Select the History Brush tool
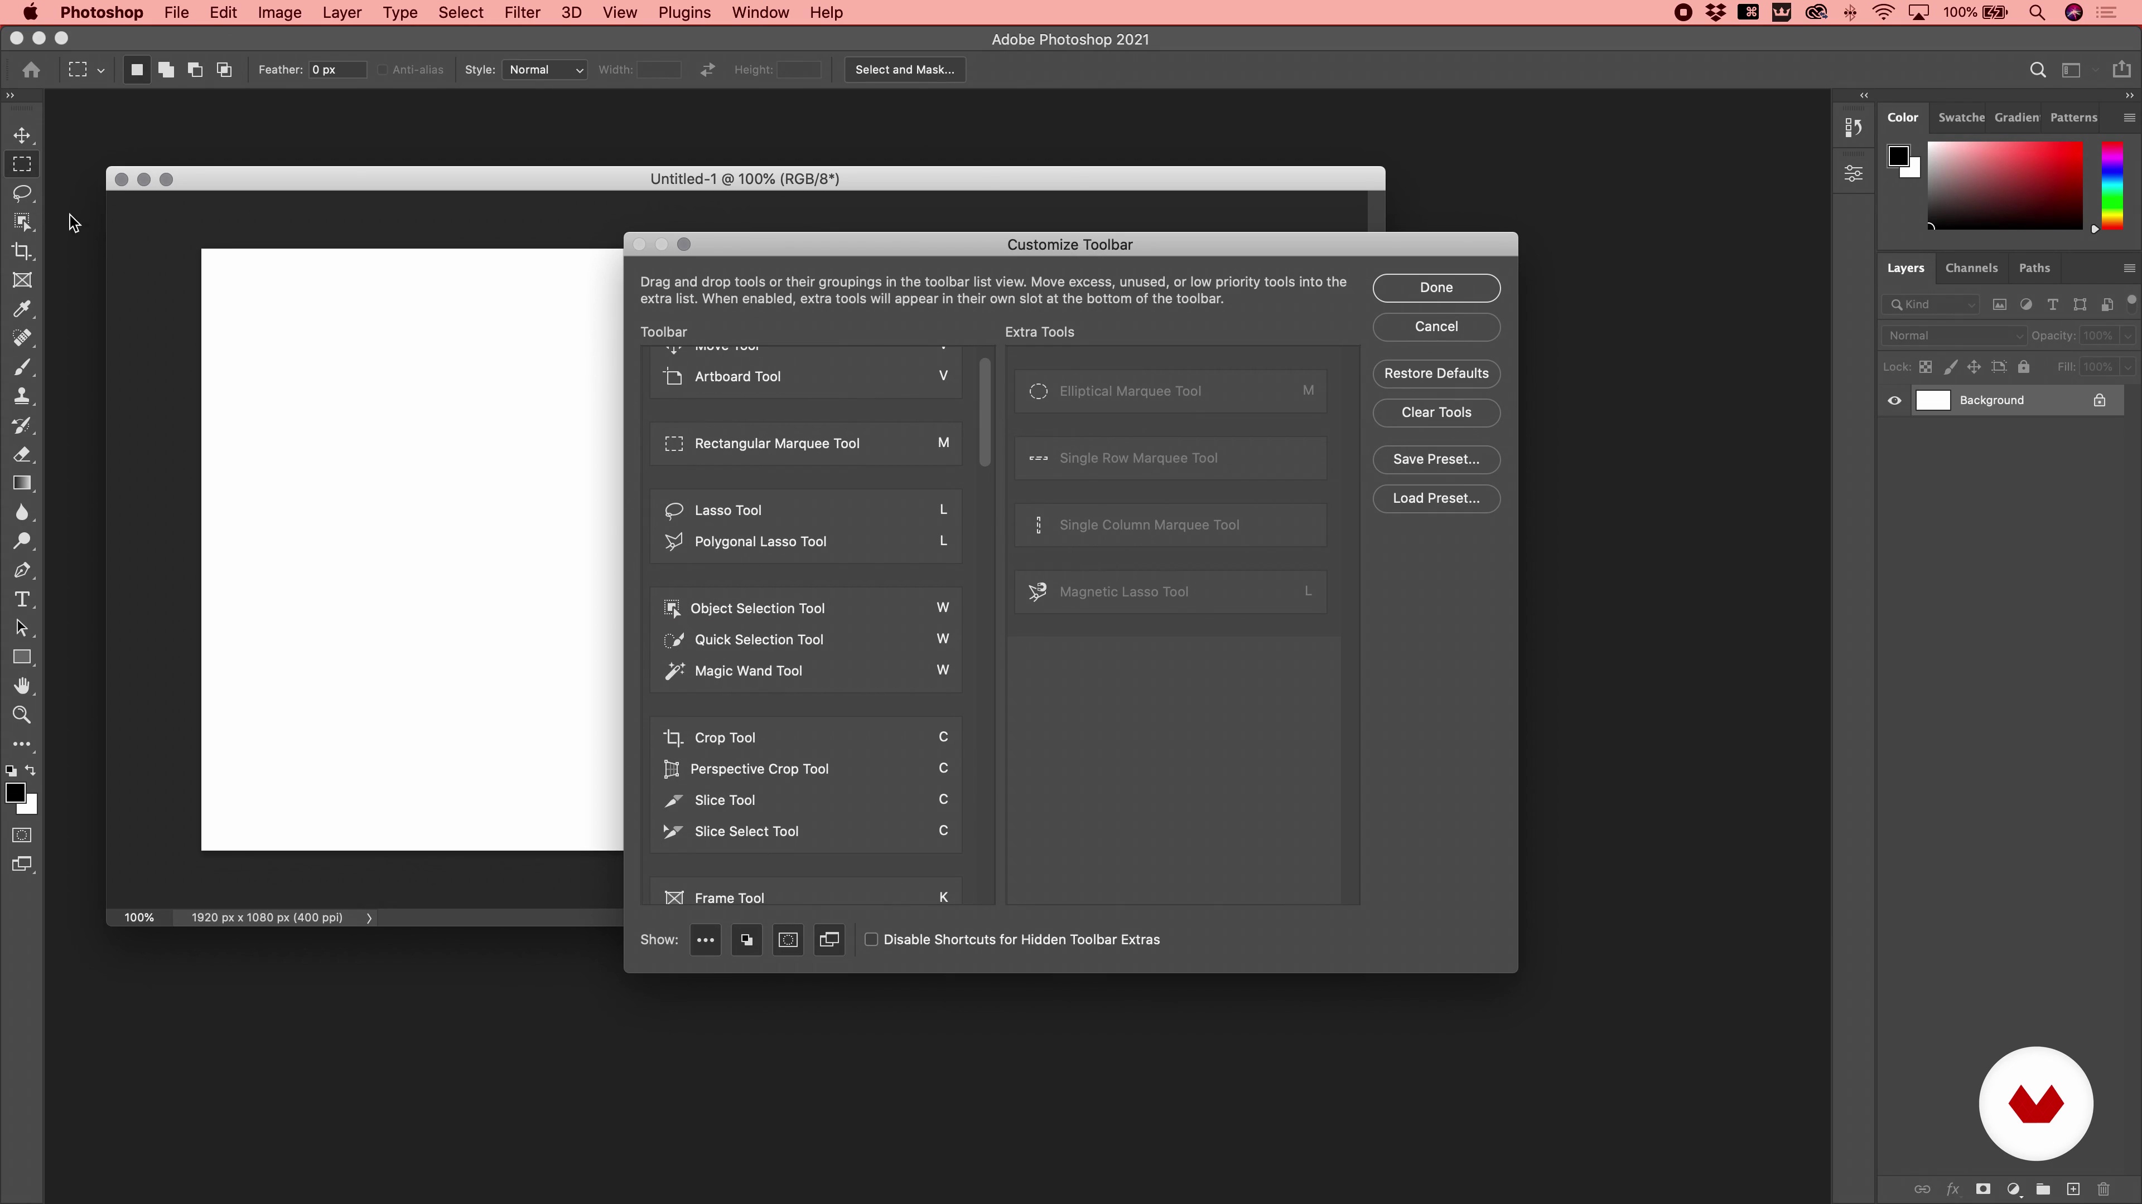Image resolution: width=2142 pixels, height=1204 pixels. pos(22,425)
